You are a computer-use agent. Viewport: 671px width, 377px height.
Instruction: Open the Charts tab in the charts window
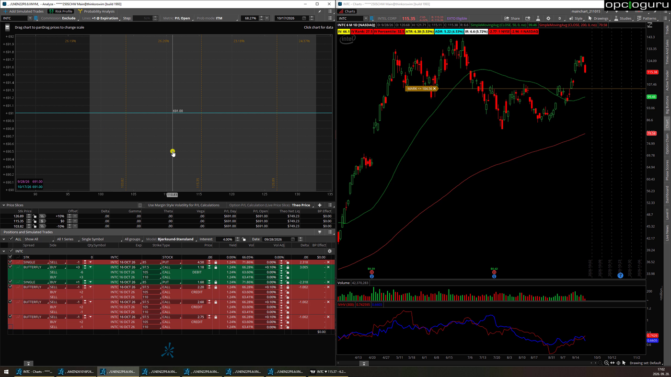coord(347,11)
